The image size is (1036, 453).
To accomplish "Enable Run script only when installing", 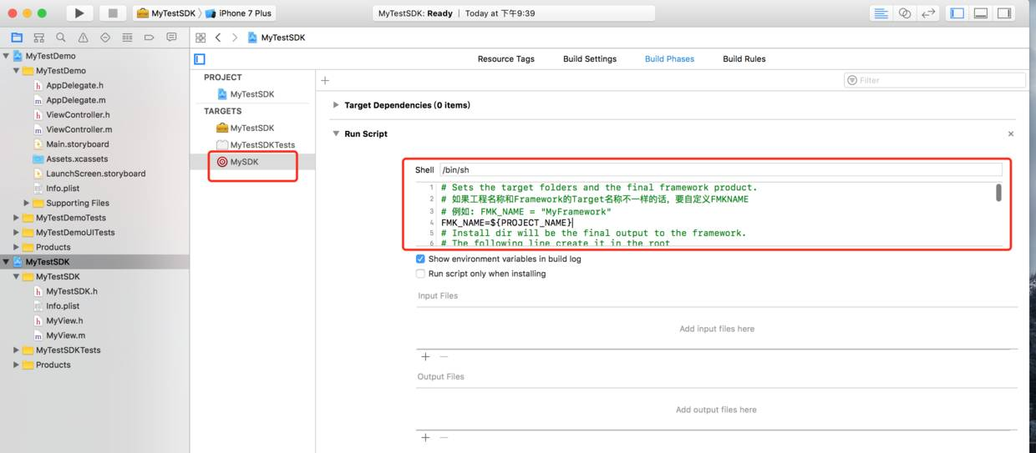I will (x=420, y=274).
